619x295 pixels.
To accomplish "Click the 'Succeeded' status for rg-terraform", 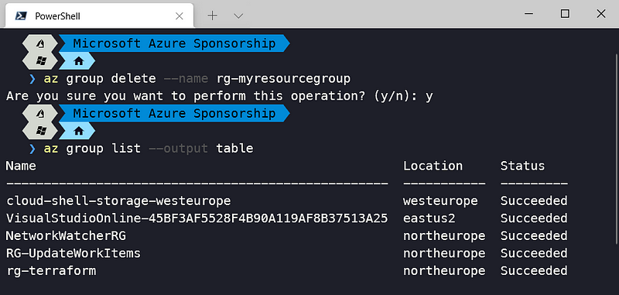I will (534, 271).
